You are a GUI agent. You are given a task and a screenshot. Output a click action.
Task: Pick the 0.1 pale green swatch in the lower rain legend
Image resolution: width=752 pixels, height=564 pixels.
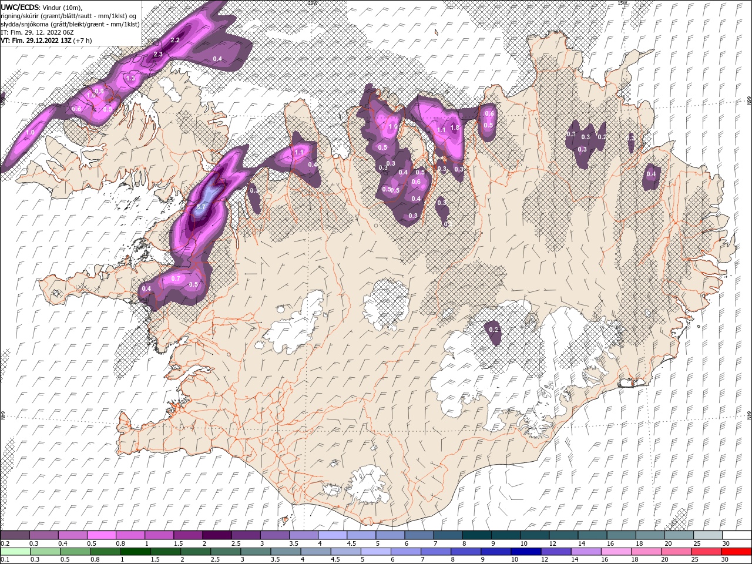pos(15,552)
